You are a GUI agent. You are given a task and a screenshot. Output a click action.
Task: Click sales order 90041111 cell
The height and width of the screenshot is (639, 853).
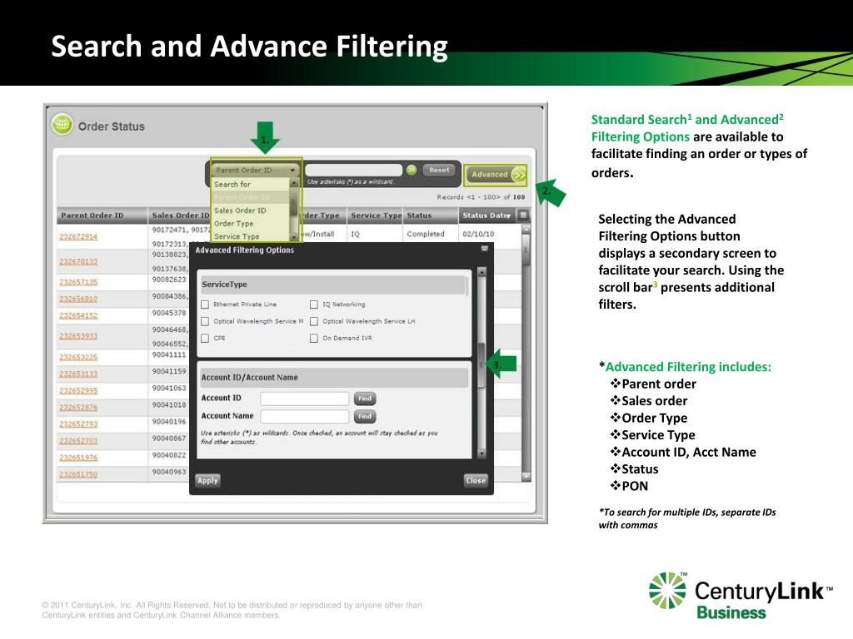coord(168,354)
